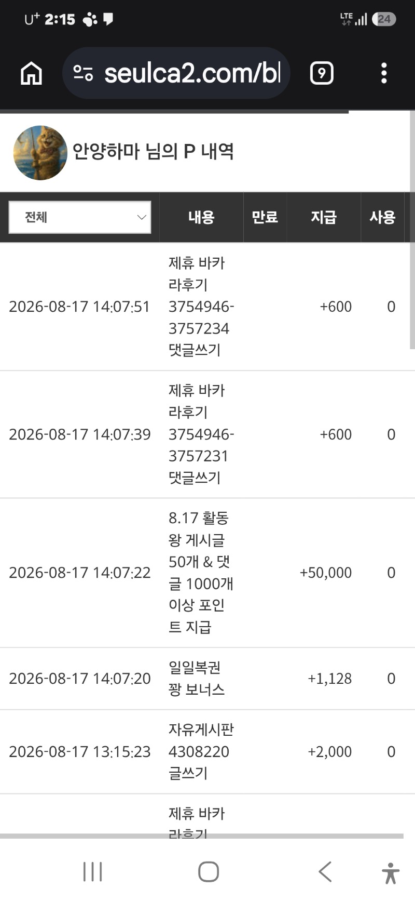The height and width of the screenshot is (901, 415).
Task: Tap the Android back navigation arrow
Action: 325,871
